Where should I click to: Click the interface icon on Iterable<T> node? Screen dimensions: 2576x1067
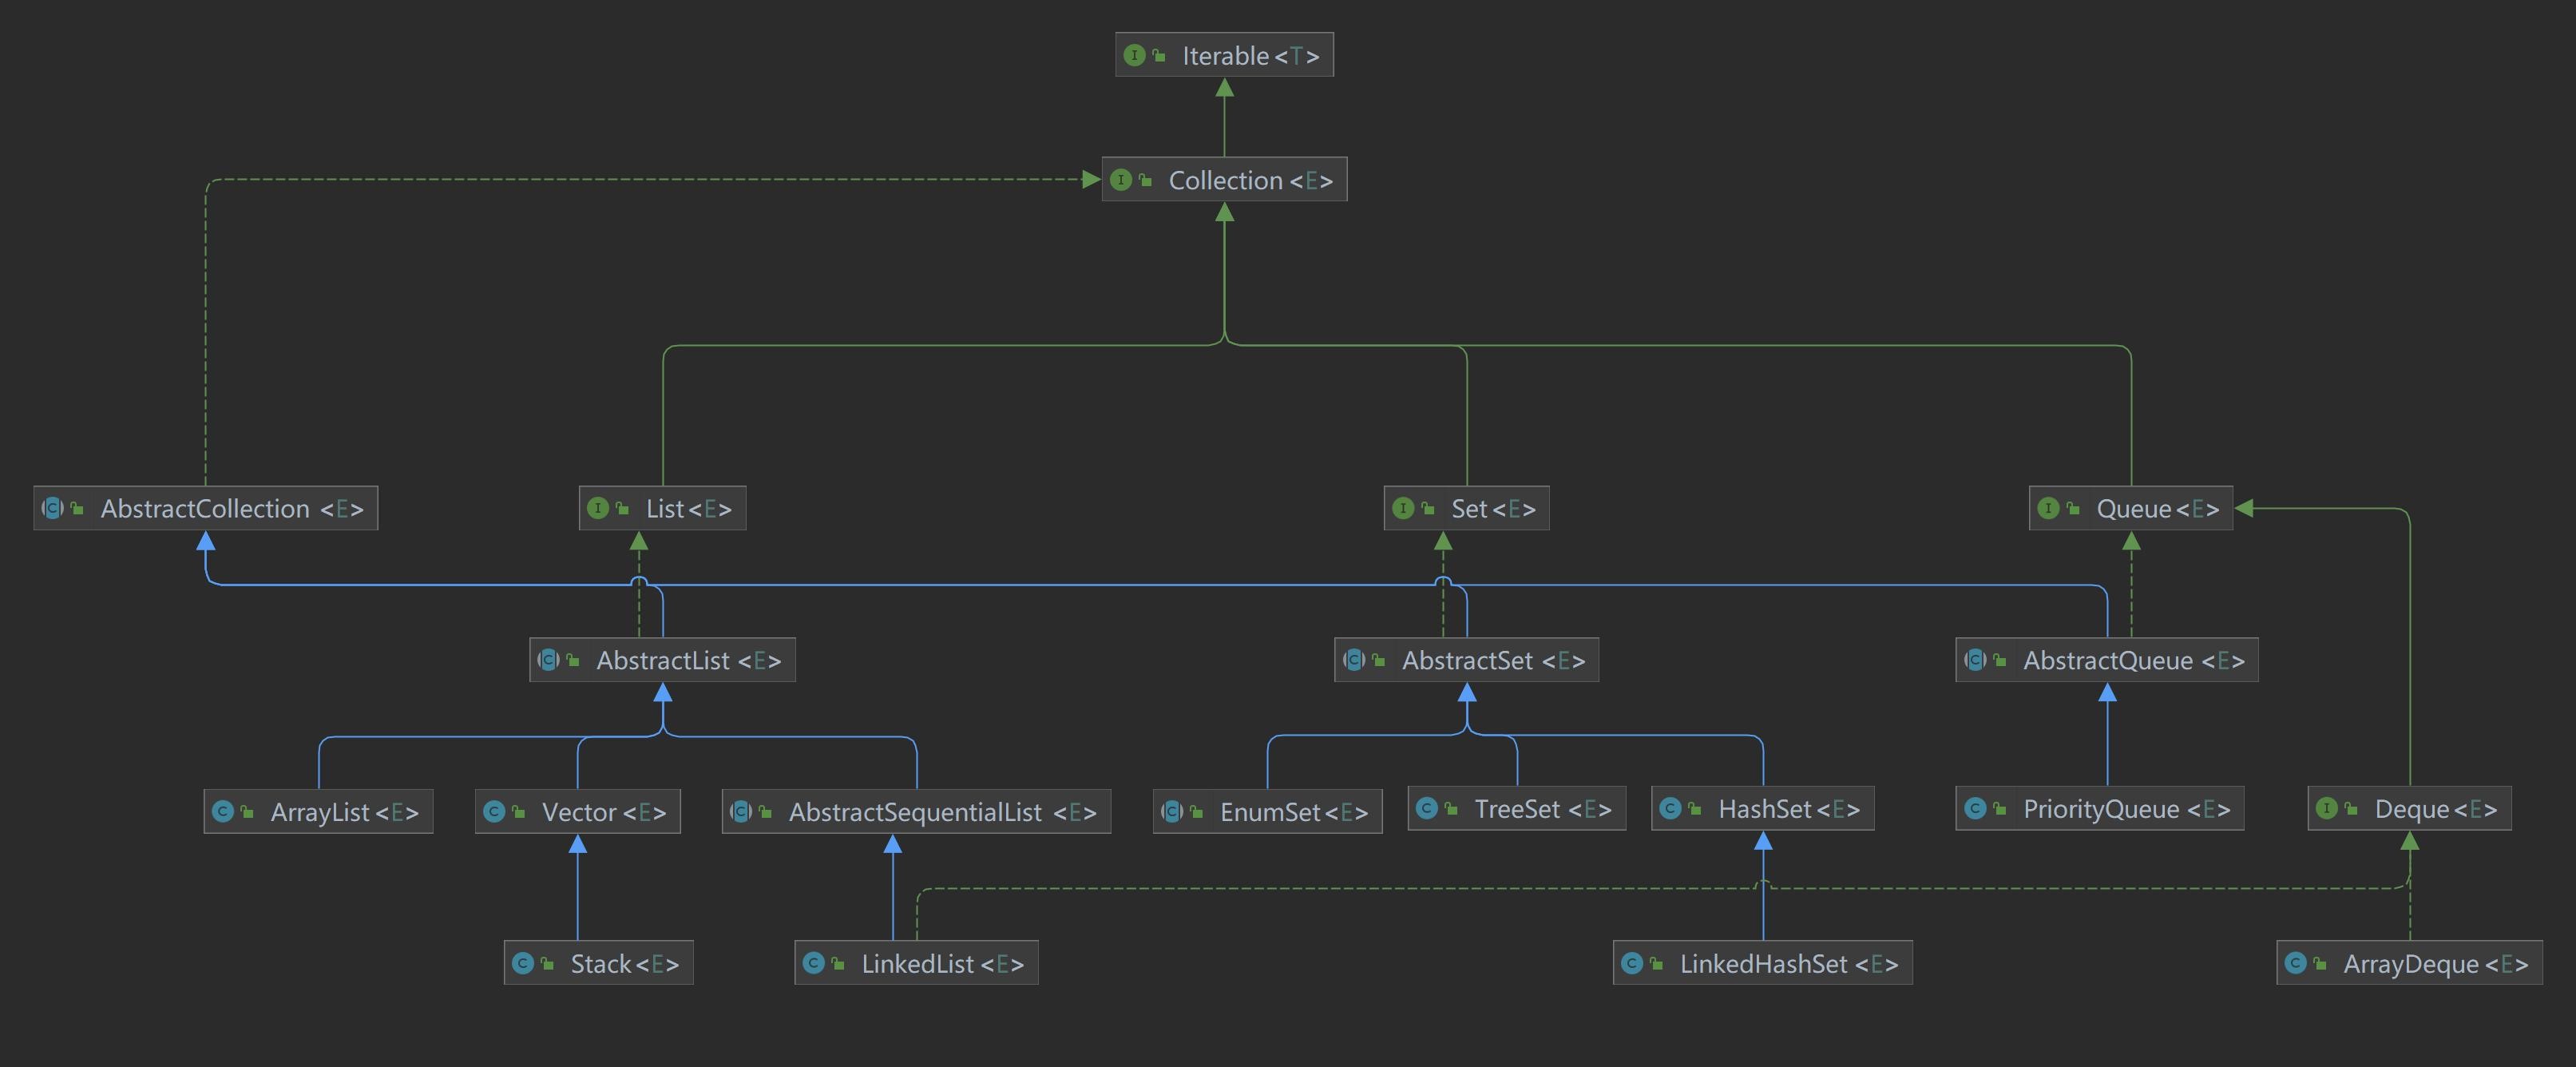coord(1133,55)
